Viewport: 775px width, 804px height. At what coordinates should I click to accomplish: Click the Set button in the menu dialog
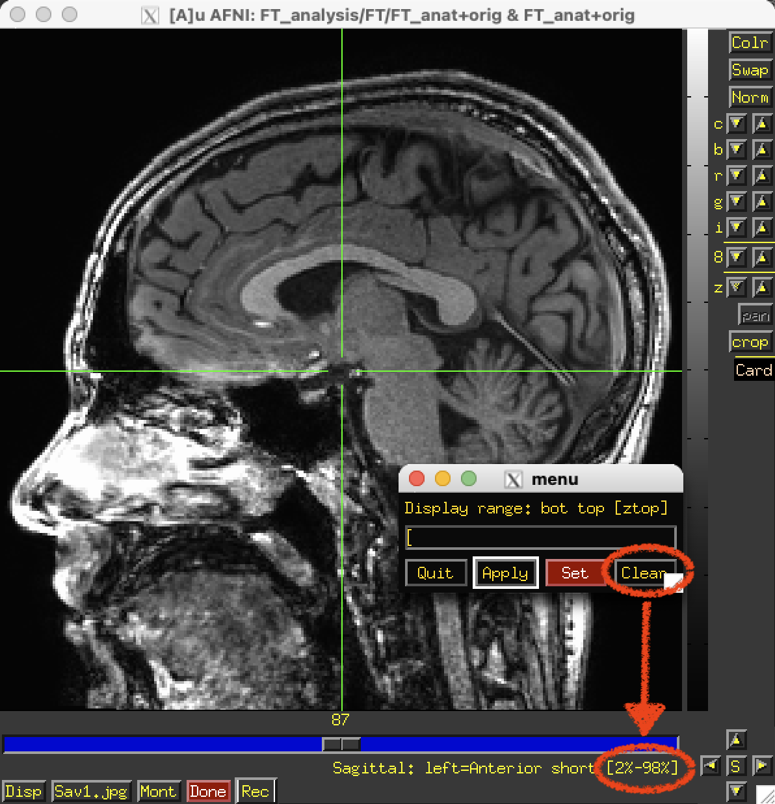pyautogui.click(x=575, y=573)
